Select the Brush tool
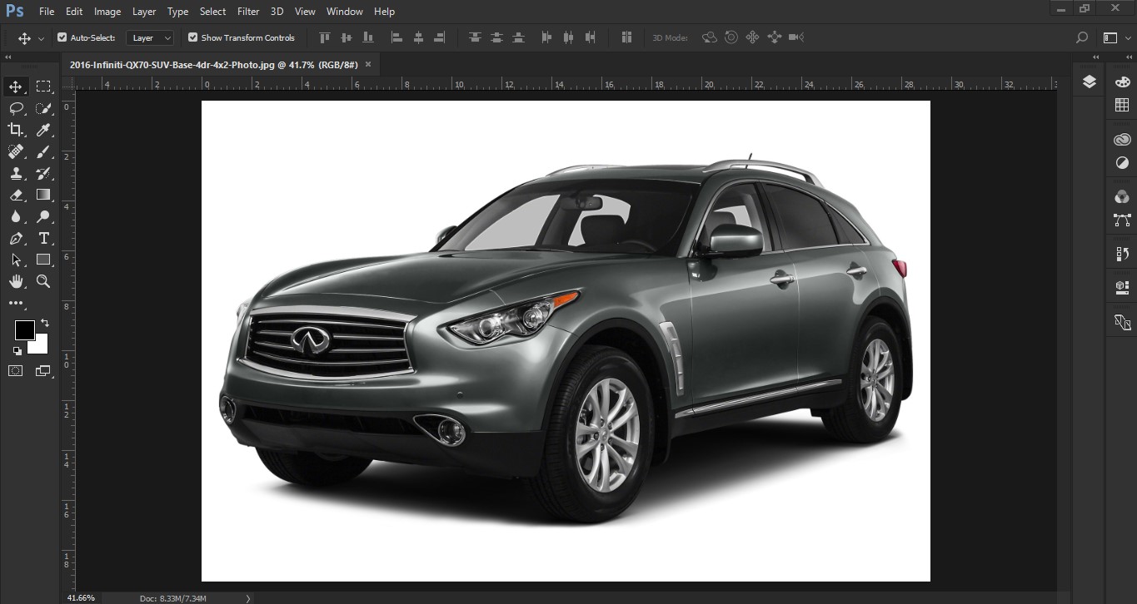The height and width of the screenshot is (604, 1137). pos(43,151)
